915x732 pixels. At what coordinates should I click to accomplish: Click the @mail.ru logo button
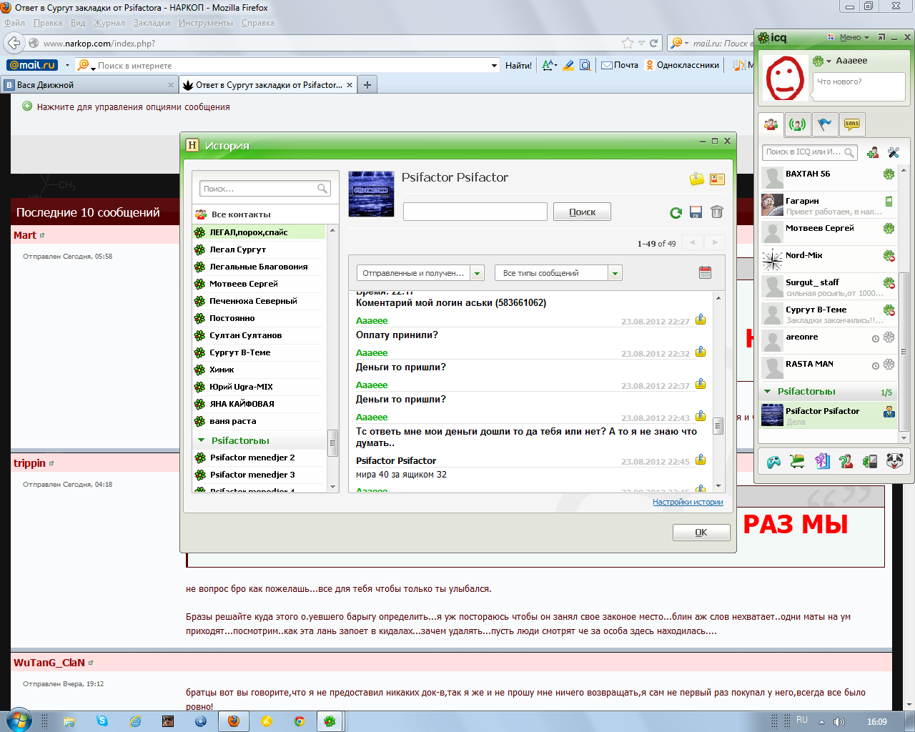coord(33,65)
